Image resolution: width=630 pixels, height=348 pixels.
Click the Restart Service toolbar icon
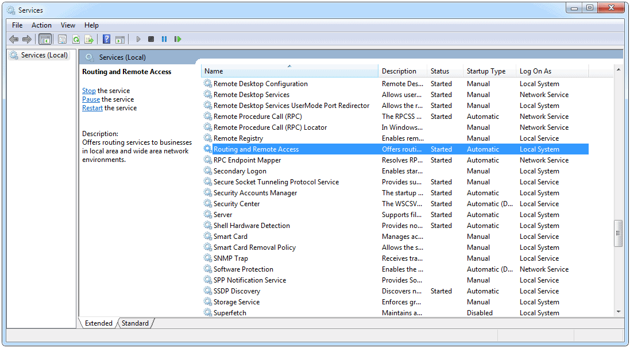pyautogui.click(x=177, y=39)
